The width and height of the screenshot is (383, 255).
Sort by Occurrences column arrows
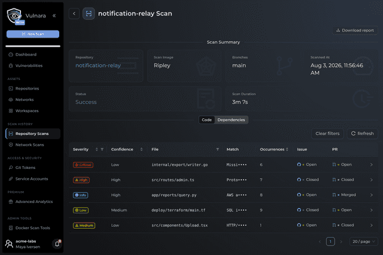(287, 149)
